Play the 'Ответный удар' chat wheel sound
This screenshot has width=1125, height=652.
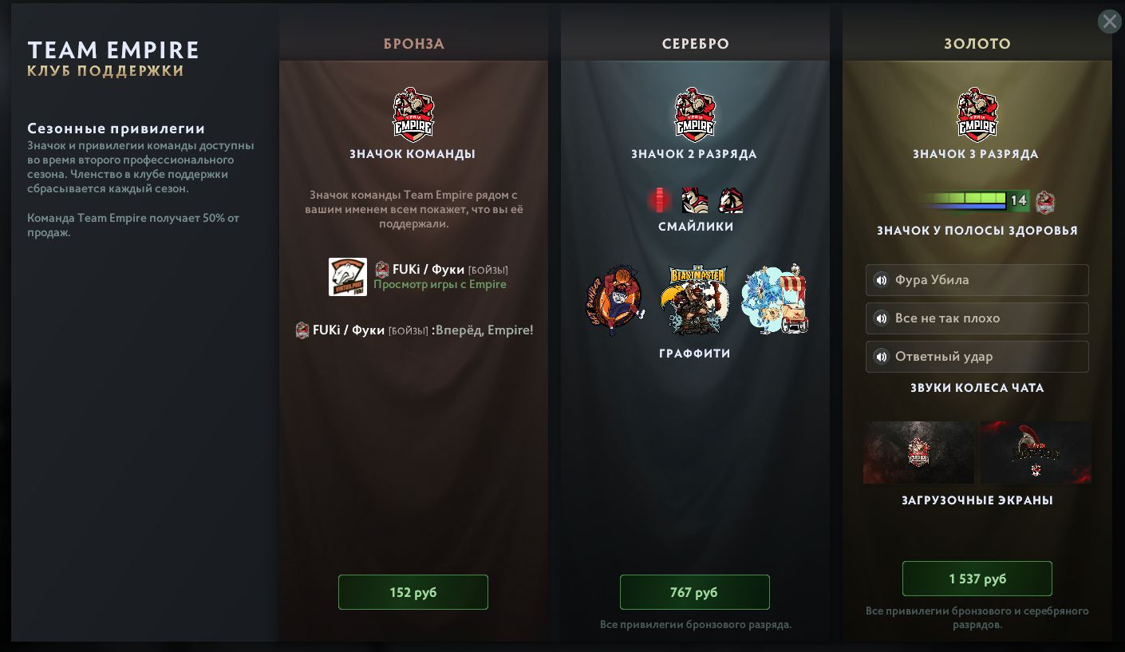(977, 357)
